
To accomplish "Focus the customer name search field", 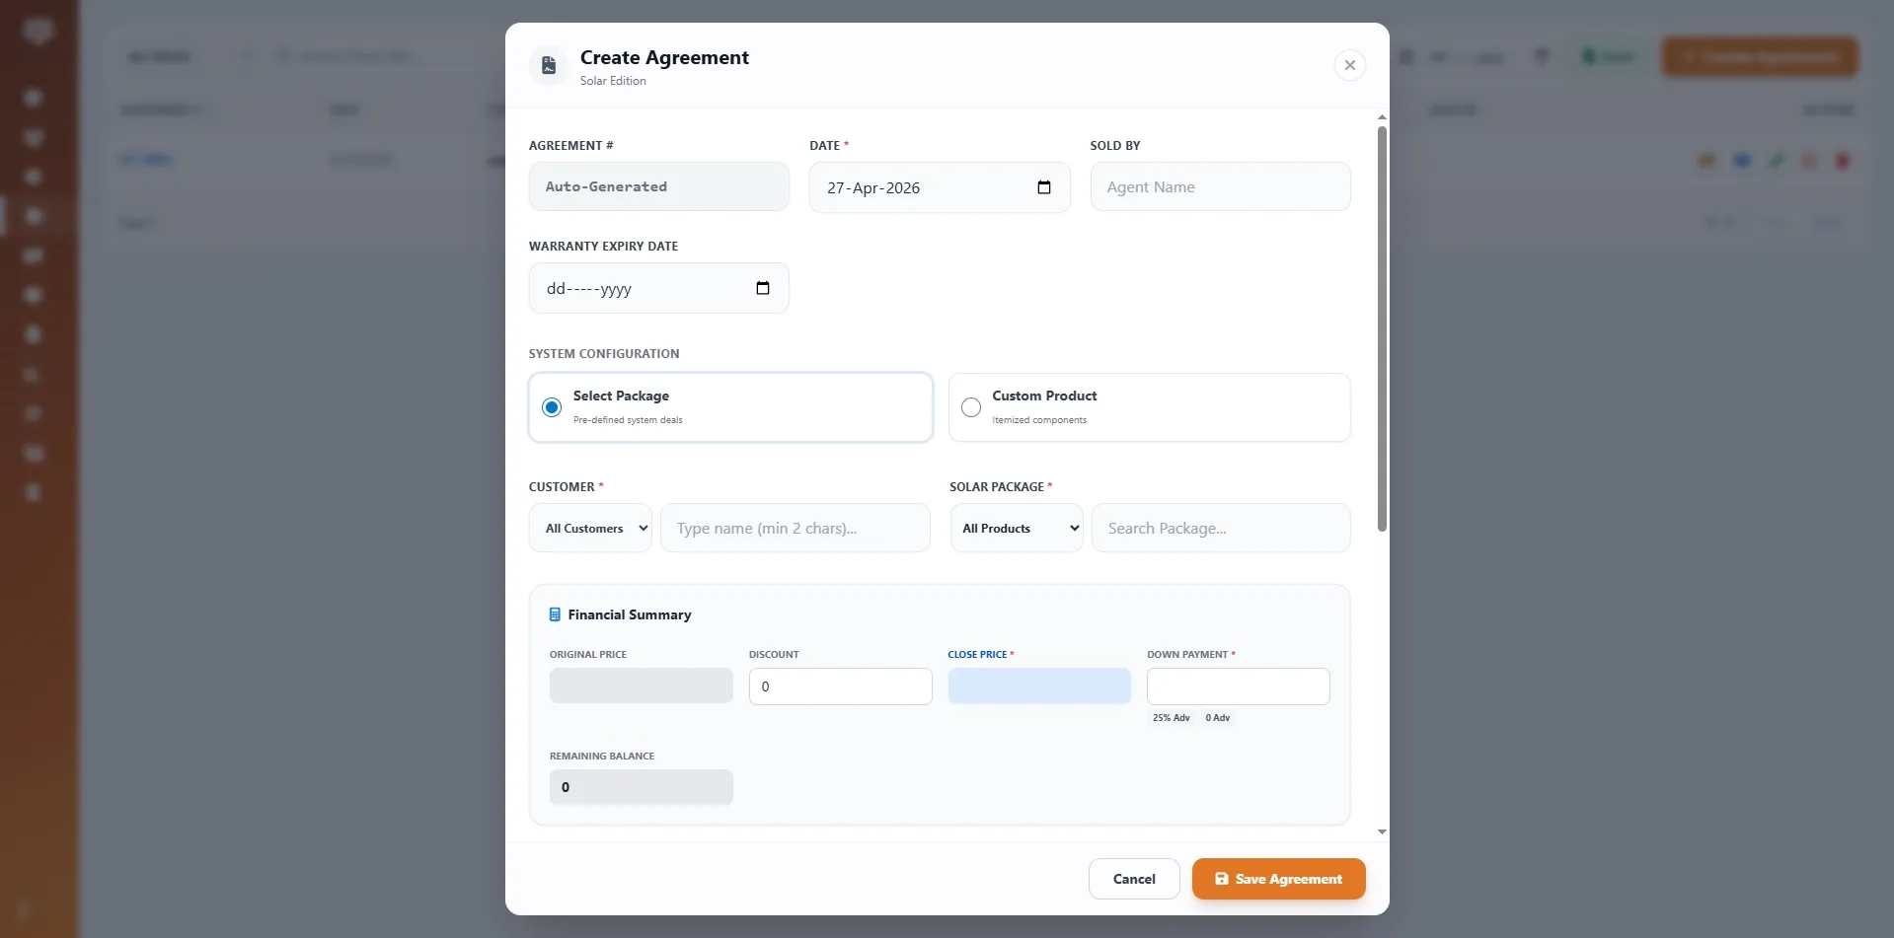I will click(795, 528).
